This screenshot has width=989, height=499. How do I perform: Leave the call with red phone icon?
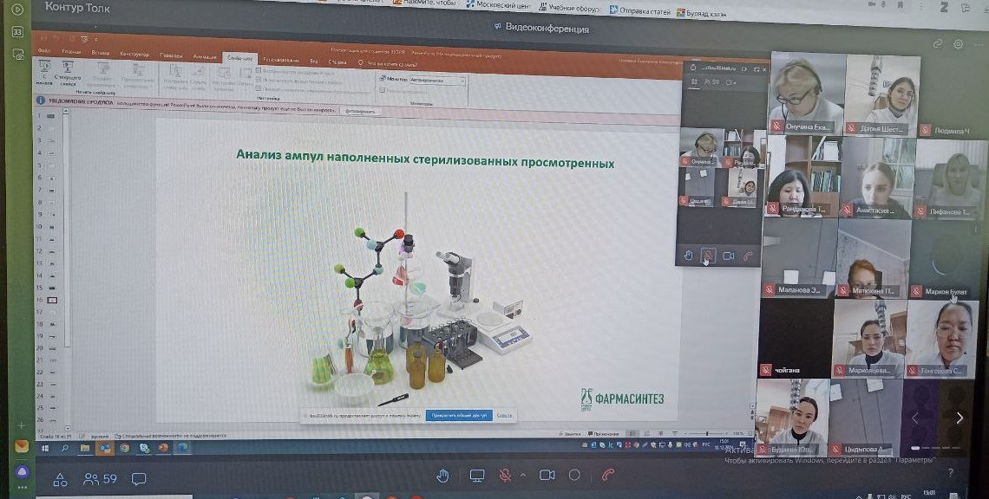(608, 476)
